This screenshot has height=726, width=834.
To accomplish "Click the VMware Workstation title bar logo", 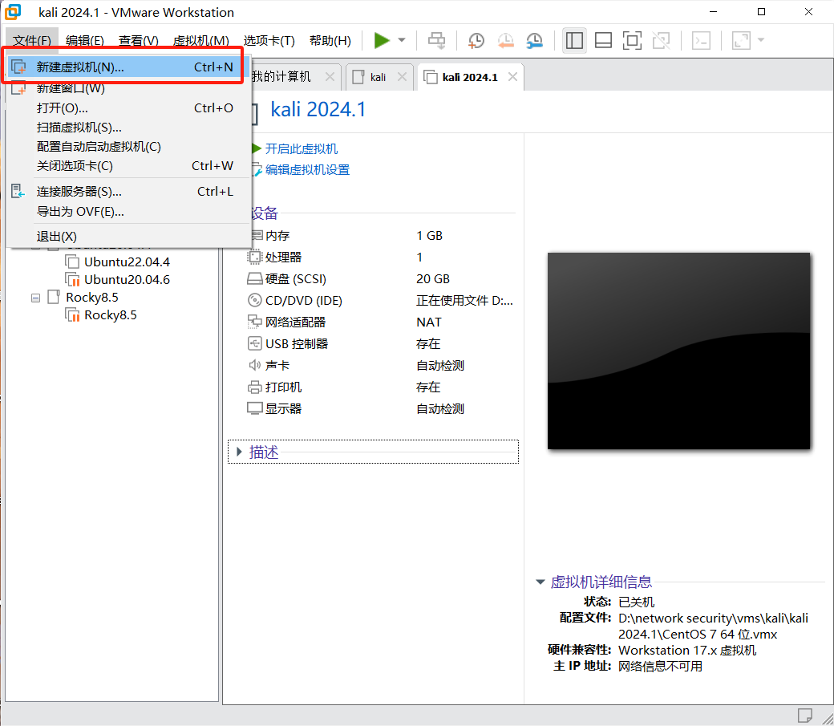I will point(14,12).
